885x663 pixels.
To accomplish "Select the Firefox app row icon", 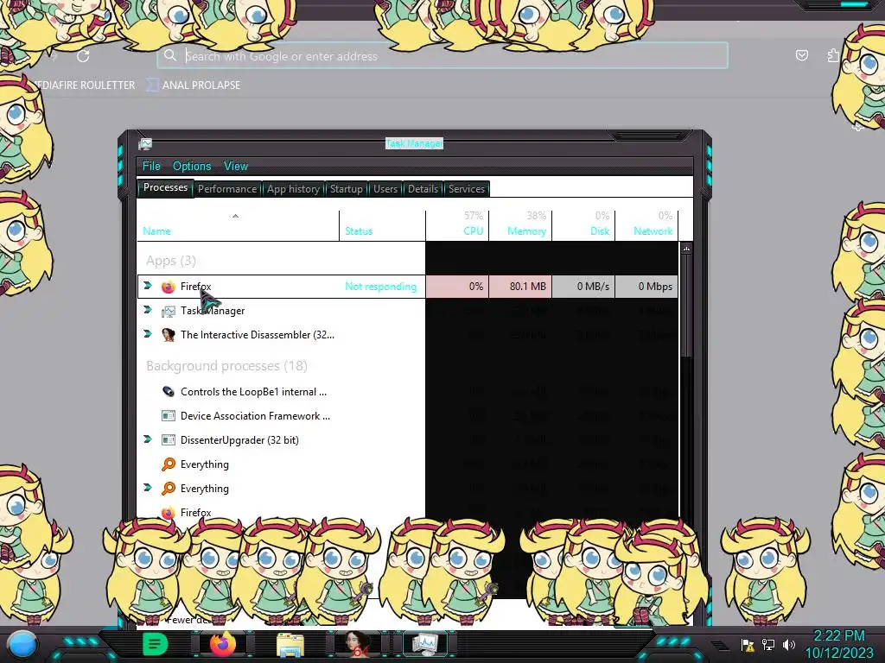I will [x=169, y=287].
